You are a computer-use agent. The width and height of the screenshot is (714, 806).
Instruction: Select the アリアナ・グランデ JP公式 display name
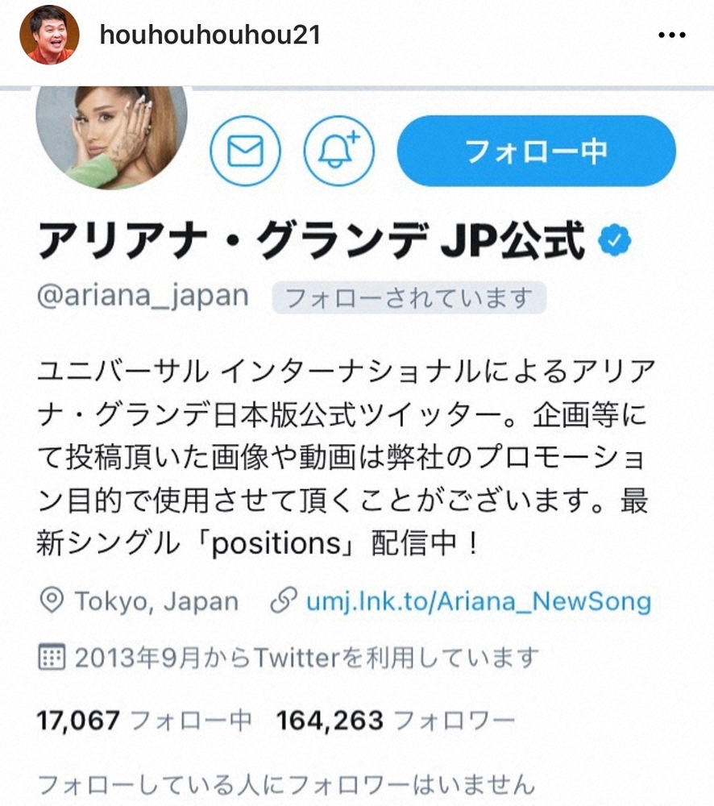click(x=311, y=240)
